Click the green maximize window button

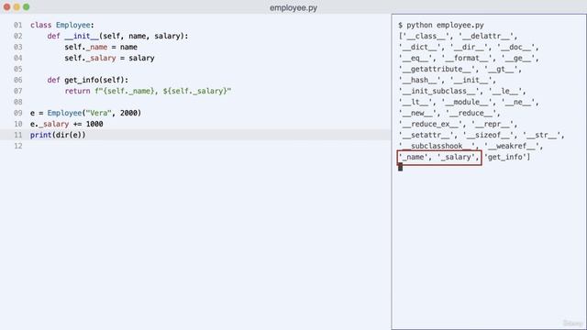pos(27,6)
